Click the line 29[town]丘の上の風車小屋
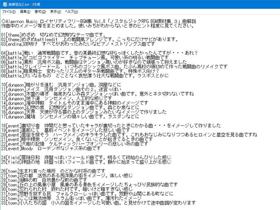Screen dimensions: 280x210 tap(90, 185)
